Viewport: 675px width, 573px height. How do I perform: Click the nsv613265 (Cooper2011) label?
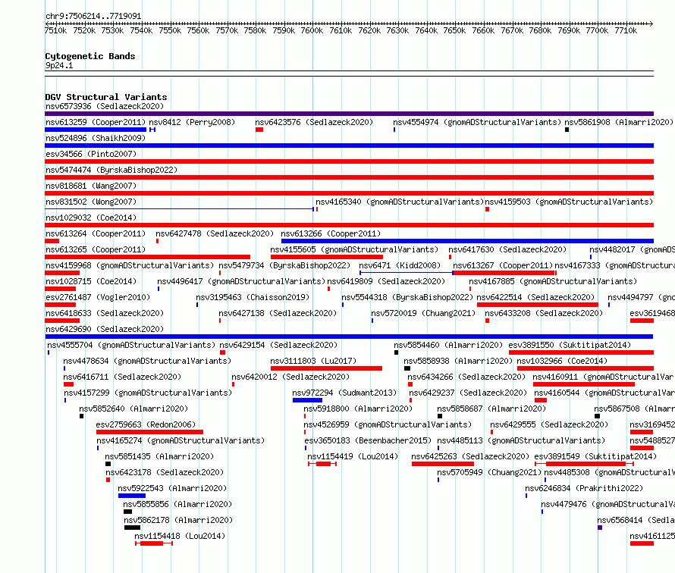pyautogui.click(x=96, y=249)
